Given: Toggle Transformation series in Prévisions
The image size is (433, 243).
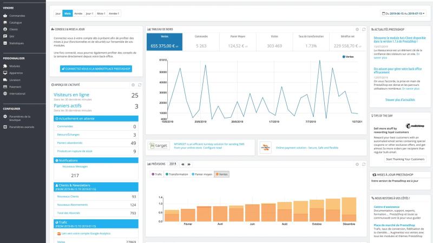Looking at the screenshot, I should click(177, 174).
